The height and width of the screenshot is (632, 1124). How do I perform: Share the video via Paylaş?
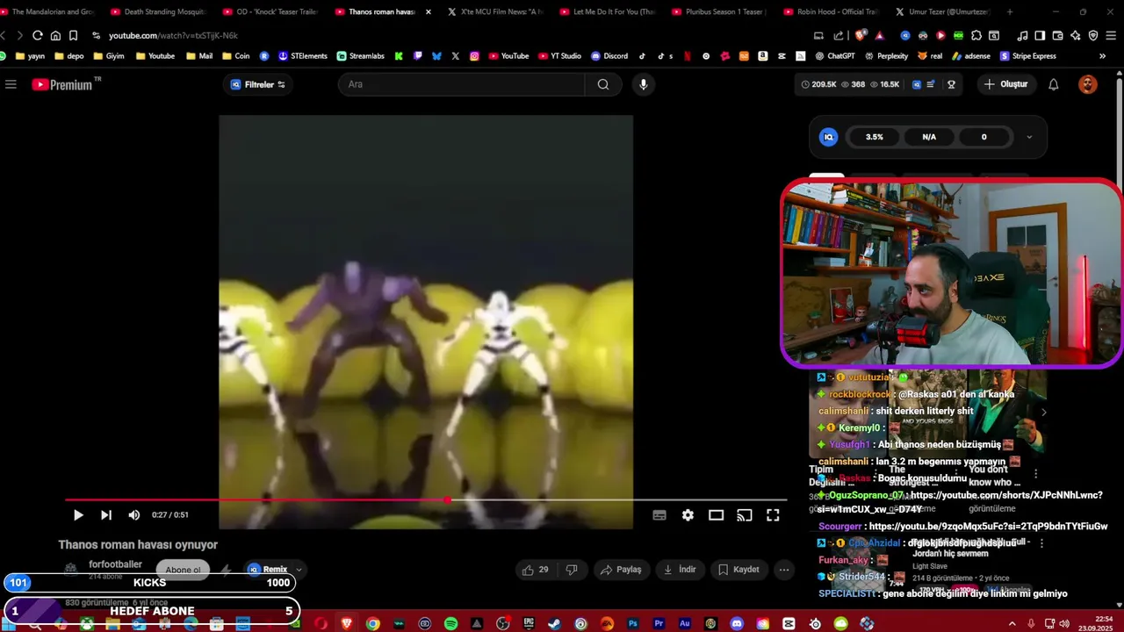point(621,570)
